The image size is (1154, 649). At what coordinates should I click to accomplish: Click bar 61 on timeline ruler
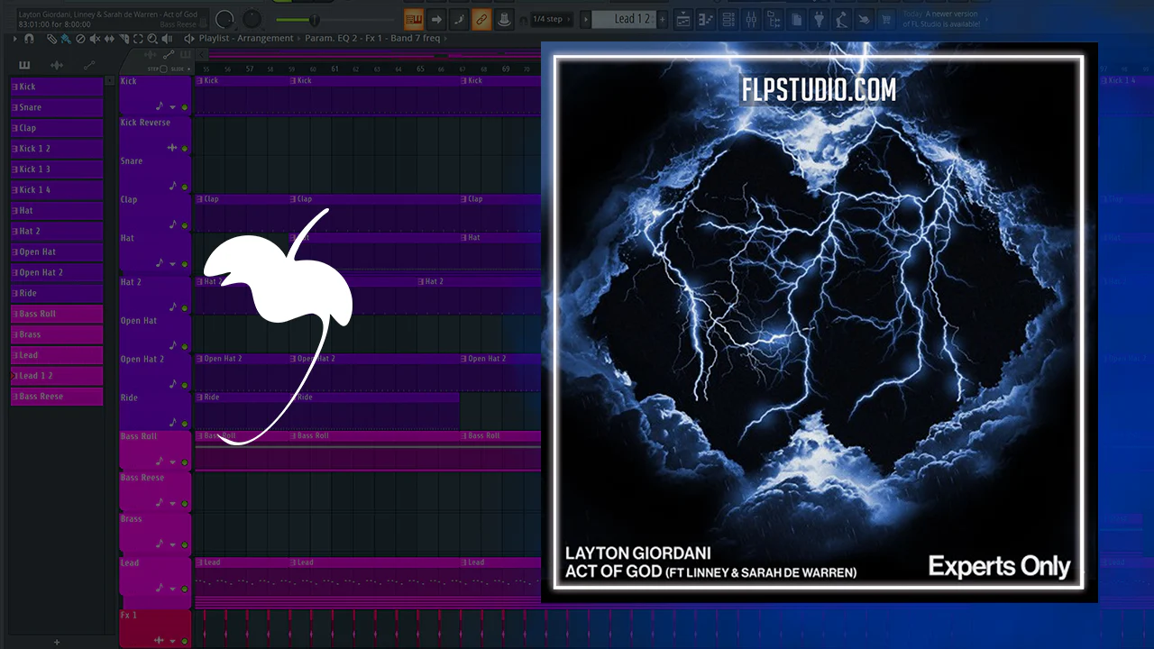click(x=334, y=69)
